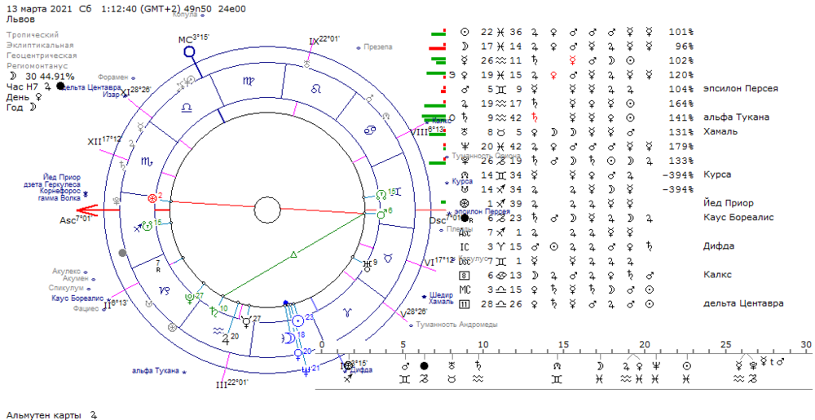
Task: Click the Sun glyph at 23 in chart wheel
Action: click(297, 321)
